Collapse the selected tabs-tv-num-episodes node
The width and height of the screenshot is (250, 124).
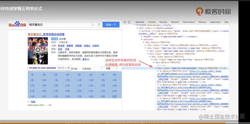156,68
